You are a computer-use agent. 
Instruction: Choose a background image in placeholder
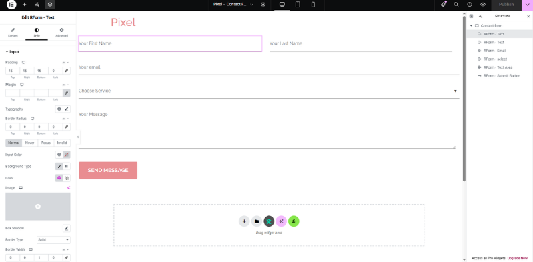click(38, 206)
